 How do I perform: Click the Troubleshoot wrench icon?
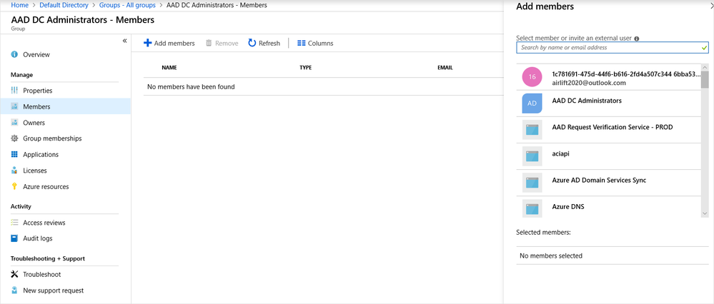point(14,275)
